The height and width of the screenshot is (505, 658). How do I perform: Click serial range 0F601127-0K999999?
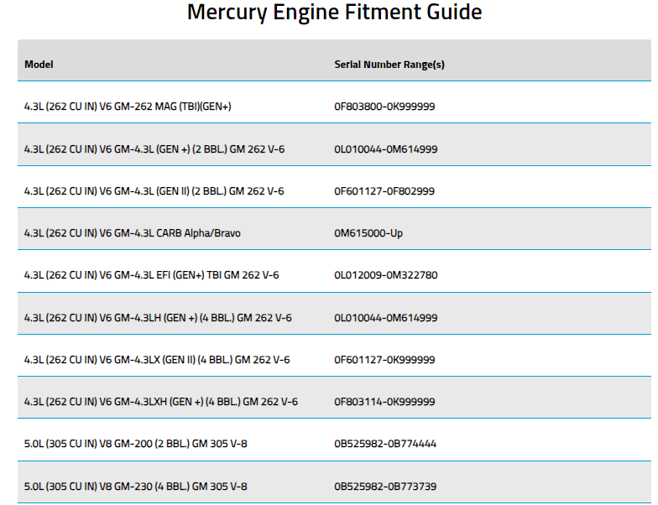click(x=384, y=360)
